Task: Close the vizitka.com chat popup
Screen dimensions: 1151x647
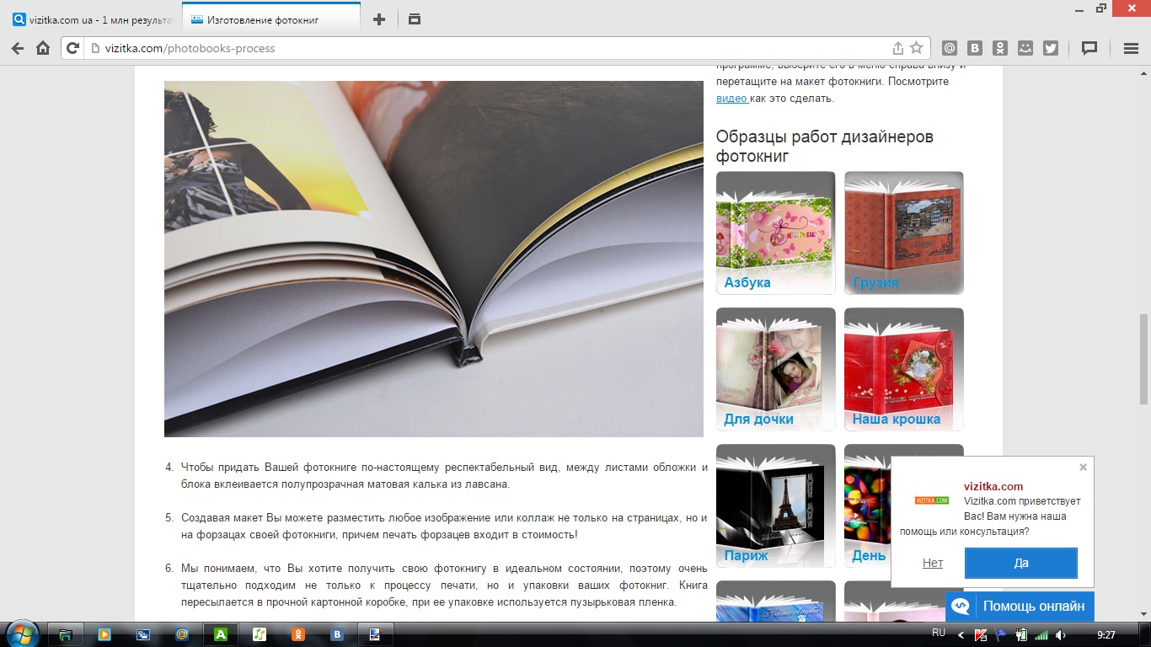Action: [1083, 468]
